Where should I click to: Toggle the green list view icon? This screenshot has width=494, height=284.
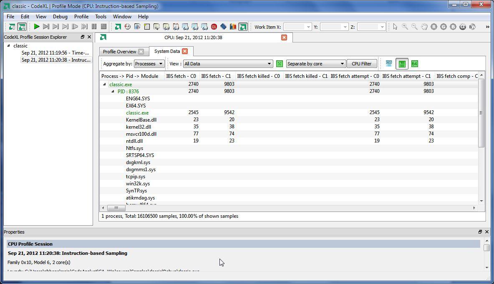click(x=402, y=64)
